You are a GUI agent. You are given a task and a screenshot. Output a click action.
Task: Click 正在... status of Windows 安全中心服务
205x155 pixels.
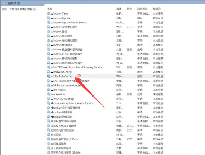[x=130, y=27]
